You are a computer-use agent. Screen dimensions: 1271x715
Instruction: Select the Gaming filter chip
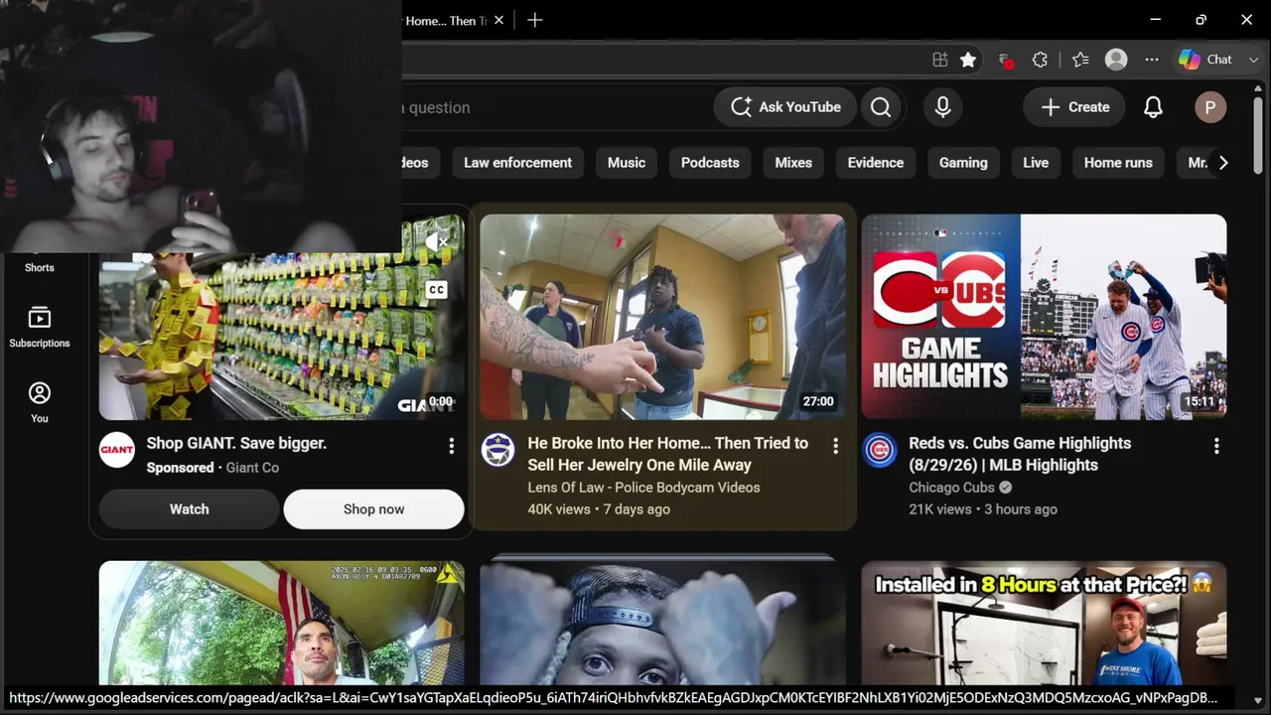coord(963,163)
